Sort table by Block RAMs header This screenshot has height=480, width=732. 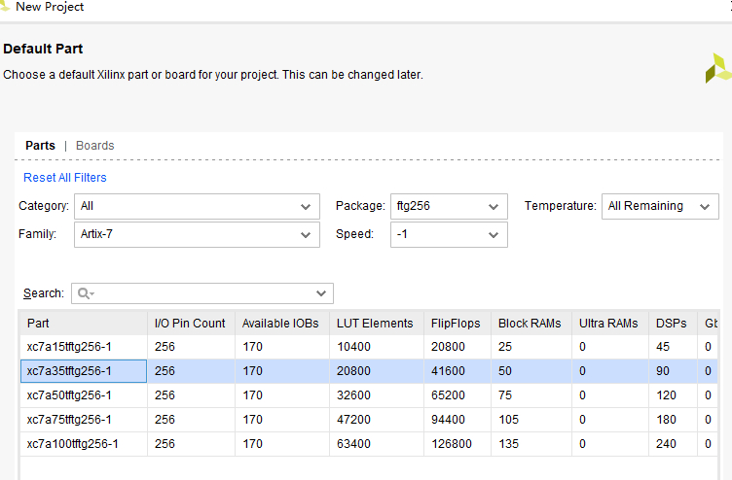tap(530, 324)
